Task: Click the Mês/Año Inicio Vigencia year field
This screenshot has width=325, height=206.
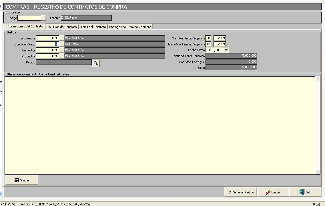Action: (x=220, y=38)
